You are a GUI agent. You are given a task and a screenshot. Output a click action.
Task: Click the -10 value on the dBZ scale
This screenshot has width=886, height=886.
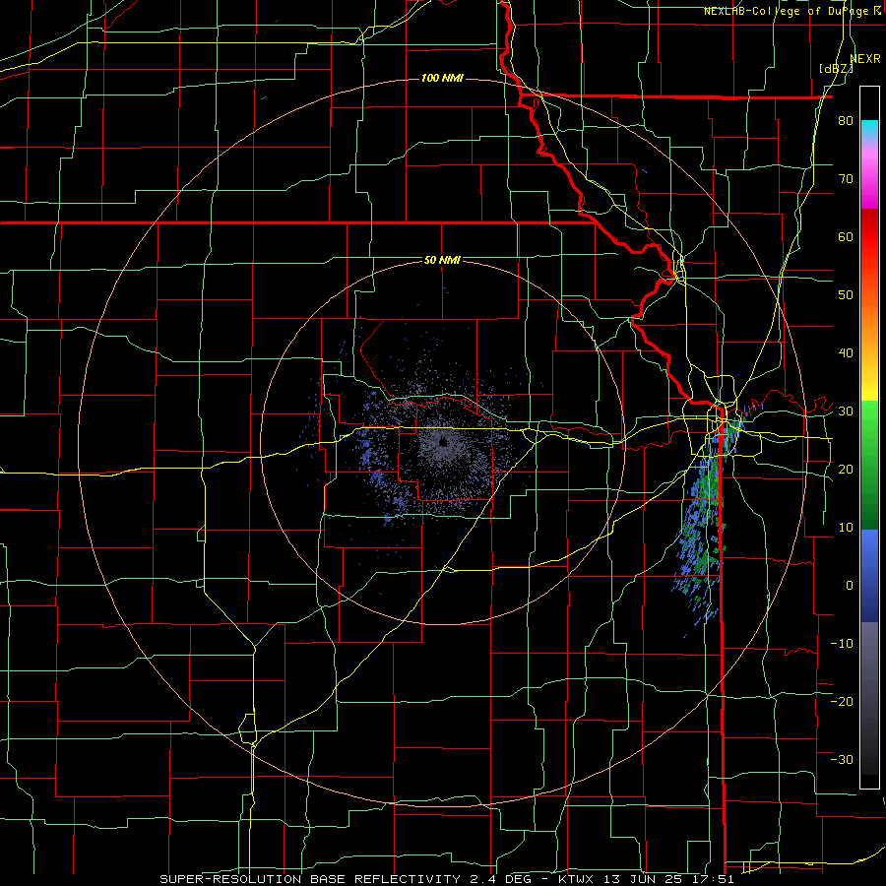[842, 643]
